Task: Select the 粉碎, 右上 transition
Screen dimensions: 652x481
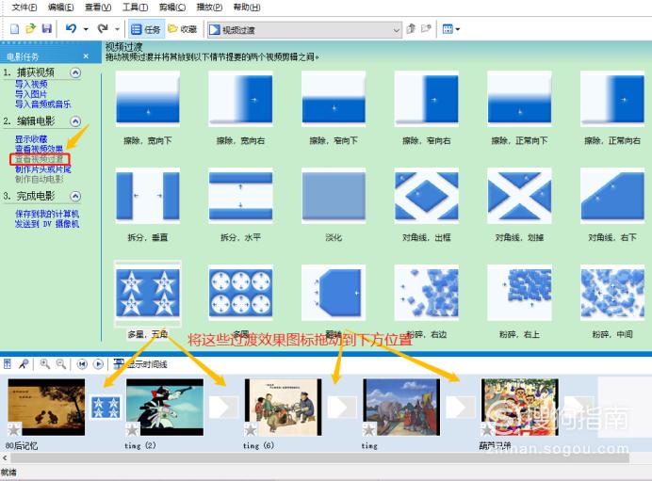Action: click(519, 293)
